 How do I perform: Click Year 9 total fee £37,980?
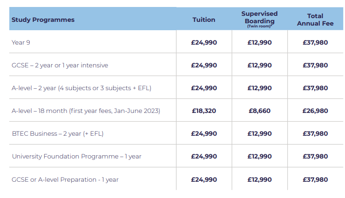315,42
